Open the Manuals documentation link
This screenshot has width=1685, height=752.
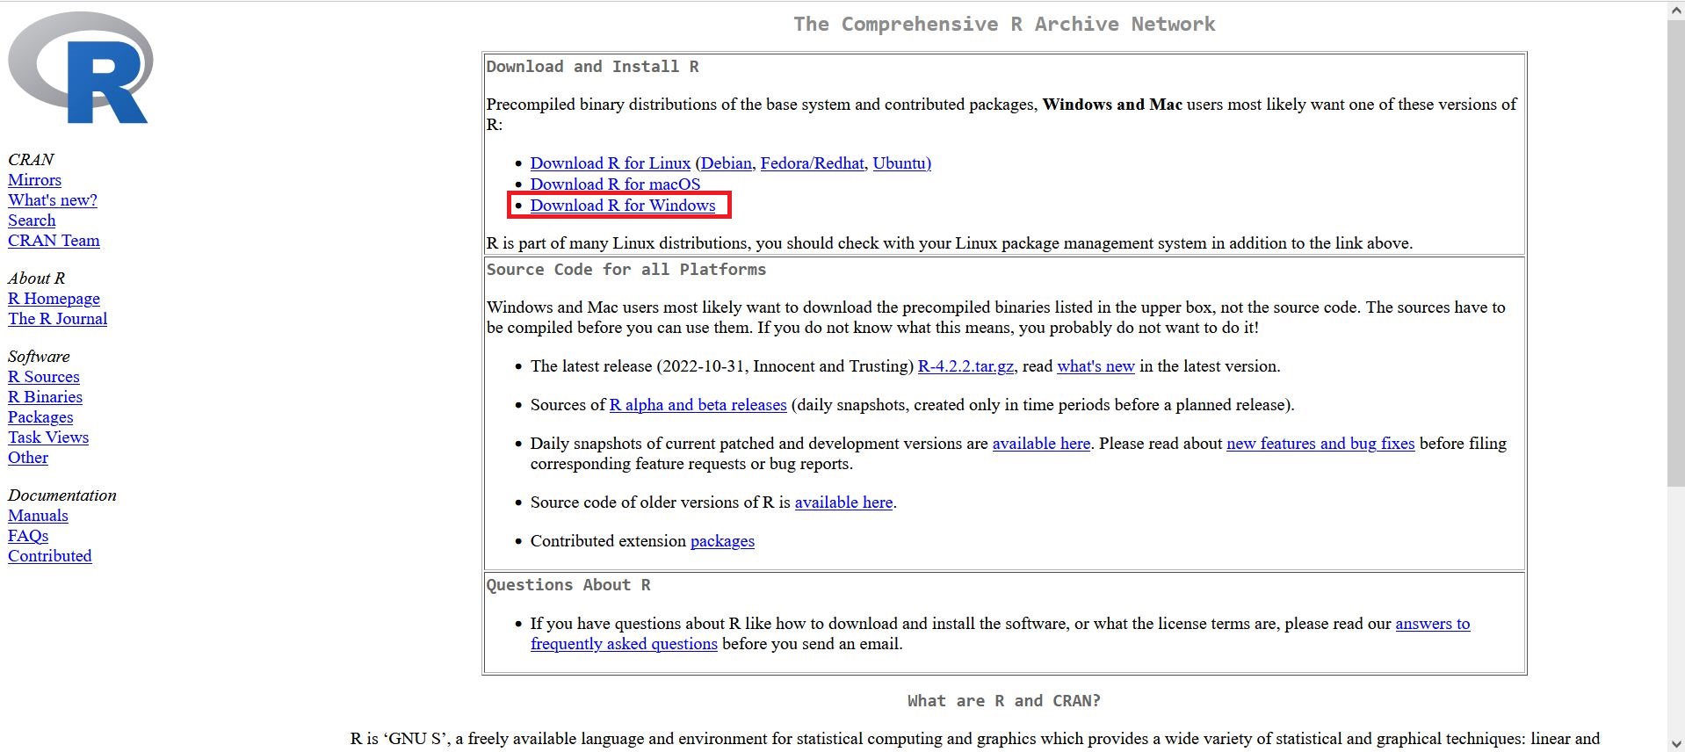click(x=38, y=516)
